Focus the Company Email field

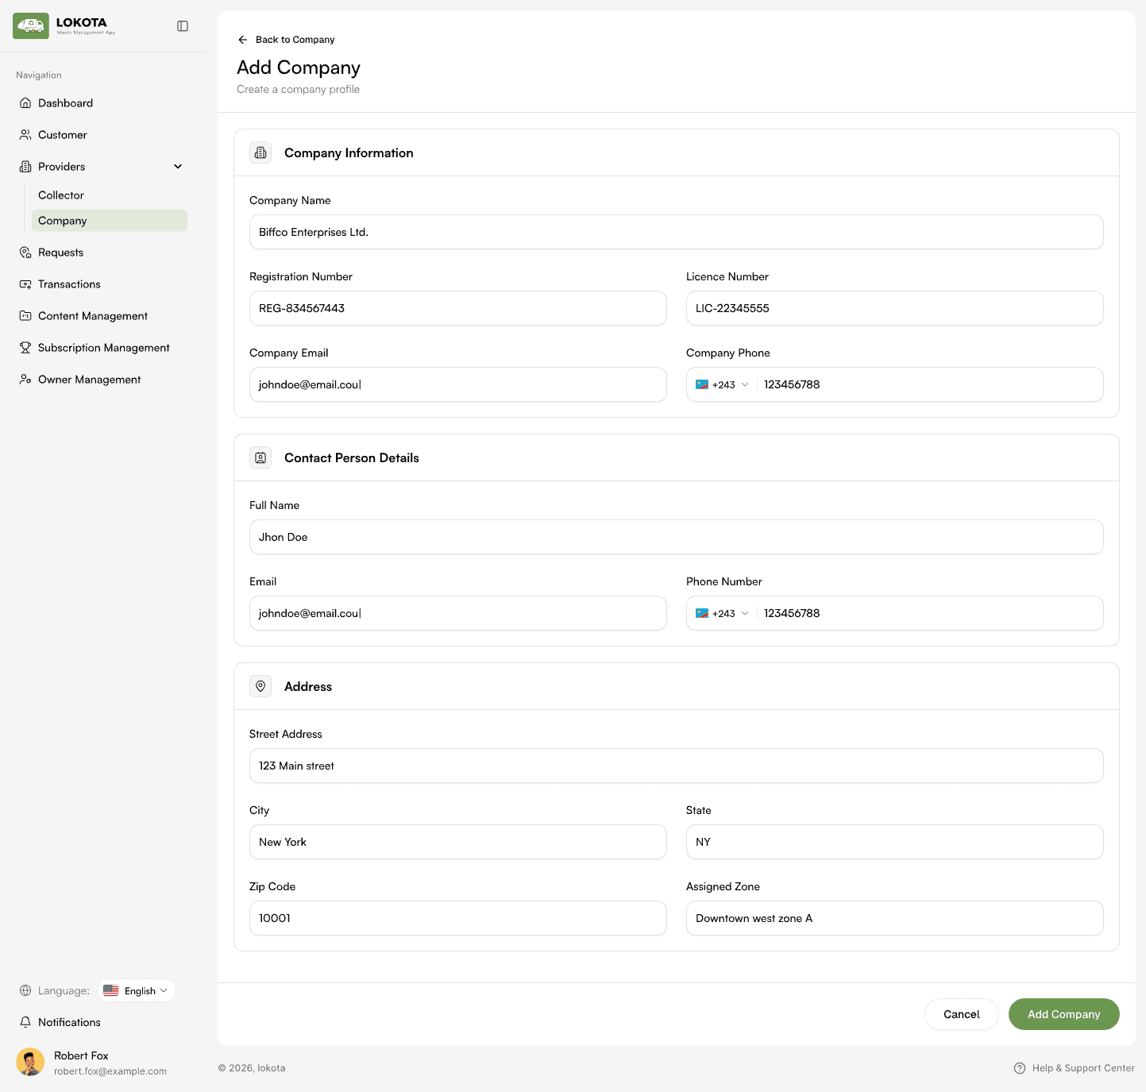pyautogui.click(x=458, y=384)
